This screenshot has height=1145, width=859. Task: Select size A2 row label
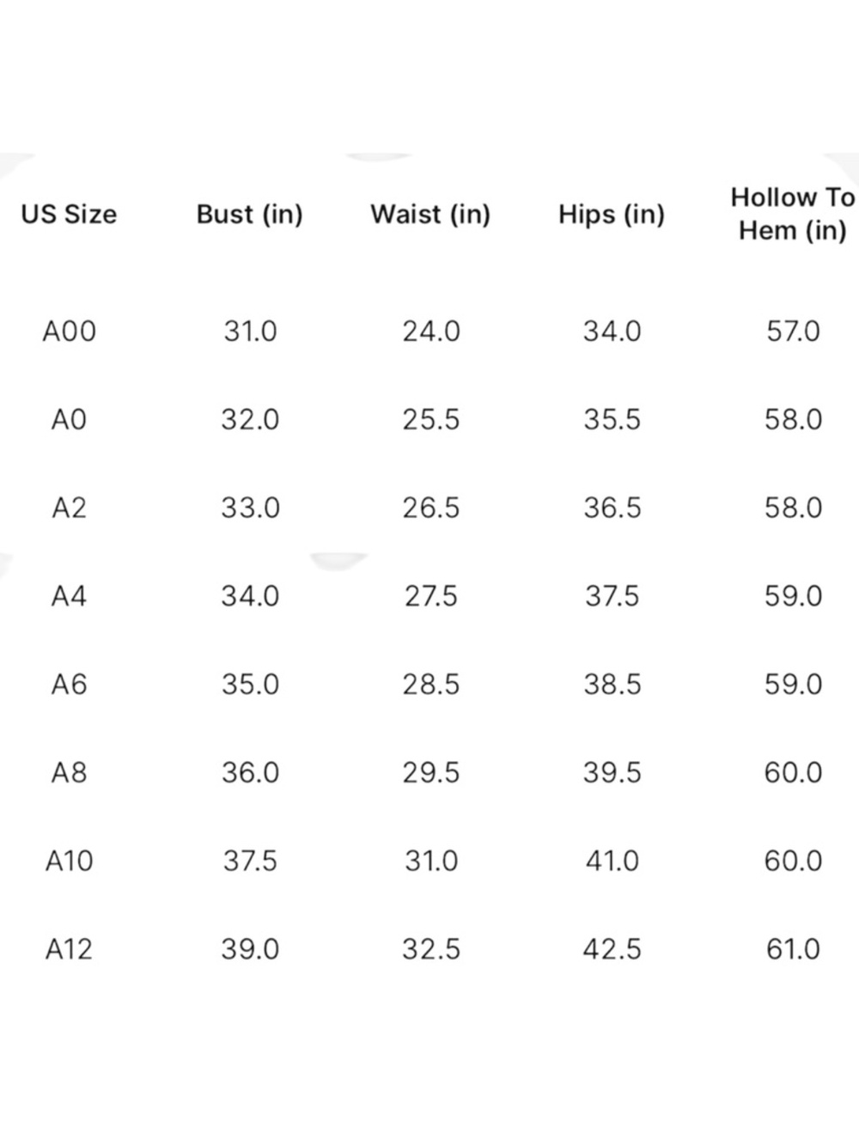coord(70,509)
